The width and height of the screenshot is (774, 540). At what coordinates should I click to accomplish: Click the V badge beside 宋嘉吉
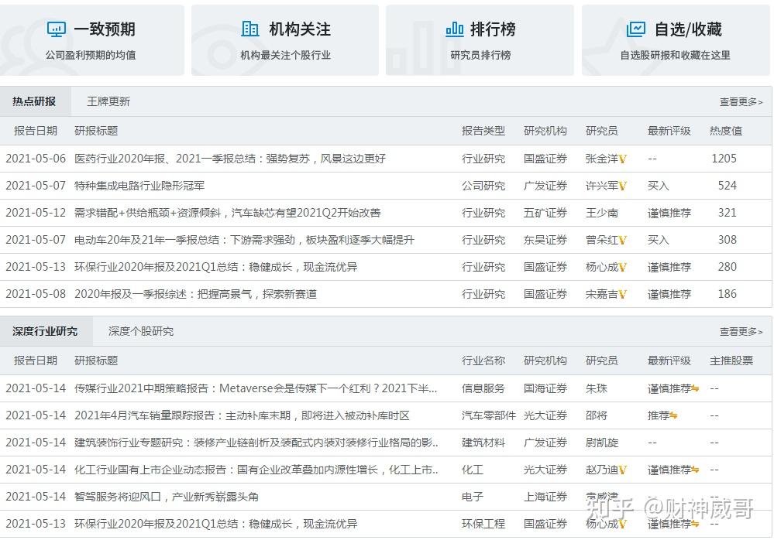click(622, 295)
